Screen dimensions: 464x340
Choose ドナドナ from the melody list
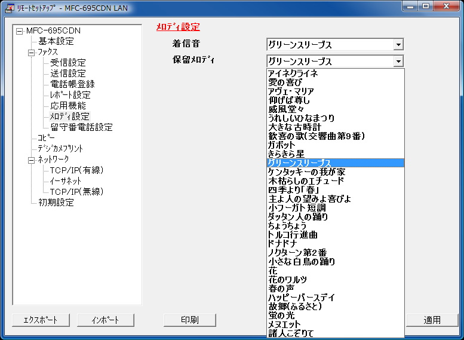[x=335, y=243]
